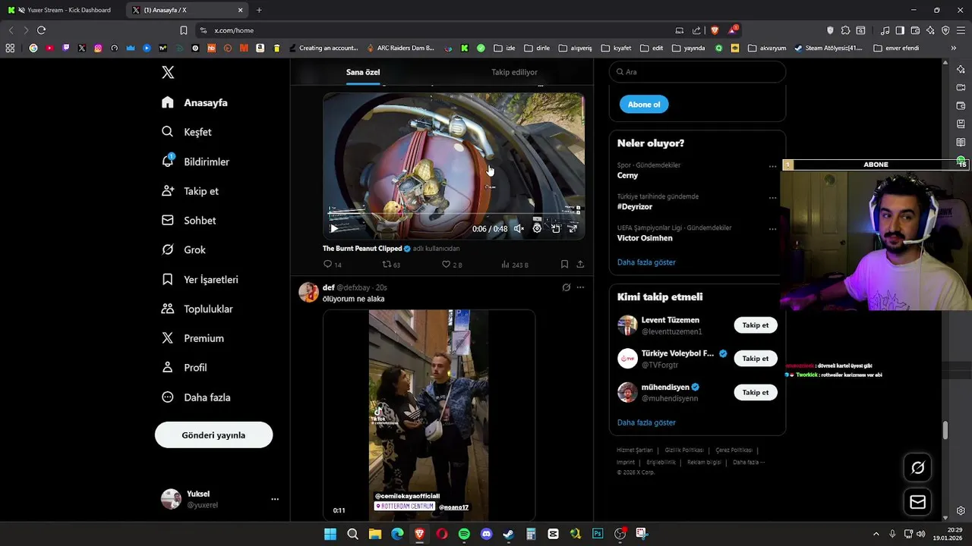Expand Daha fazla sidebar menu
The width and height of the screenshot is (972, 546).
pos(196,397)
